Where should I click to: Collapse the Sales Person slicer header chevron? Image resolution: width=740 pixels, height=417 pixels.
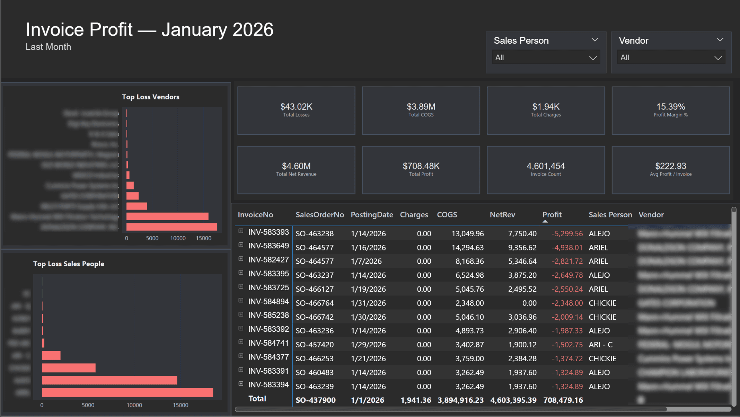(595, 39)
